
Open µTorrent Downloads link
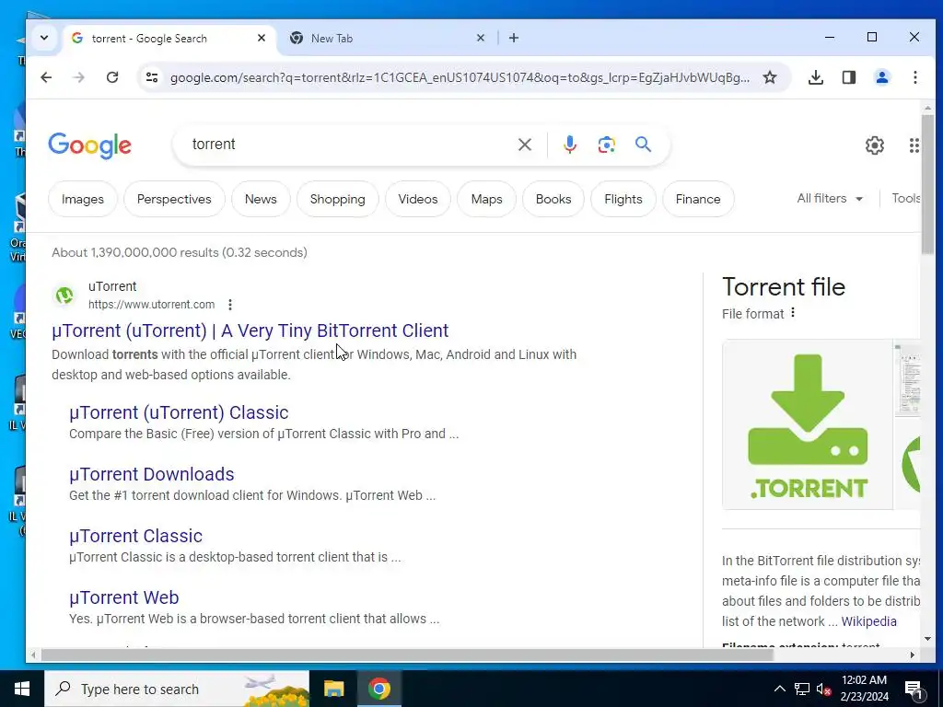point(152,474)
